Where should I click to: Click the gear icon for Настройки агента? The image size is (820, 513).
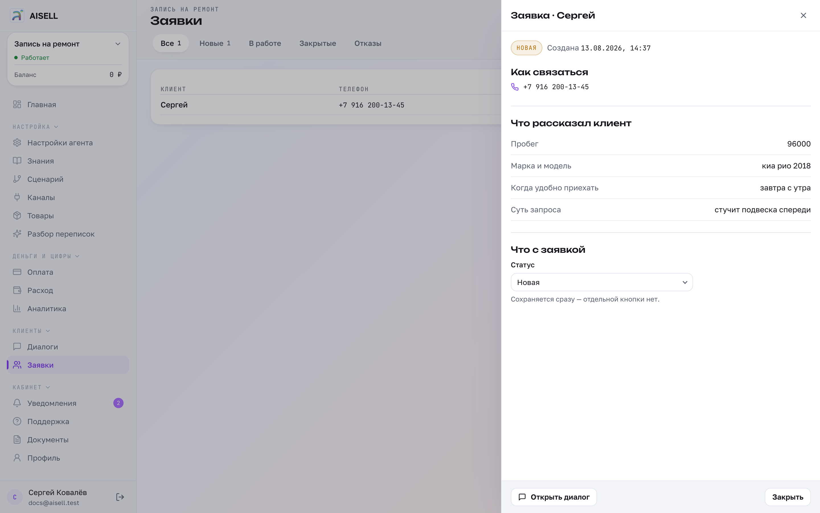tap(17, 142)
